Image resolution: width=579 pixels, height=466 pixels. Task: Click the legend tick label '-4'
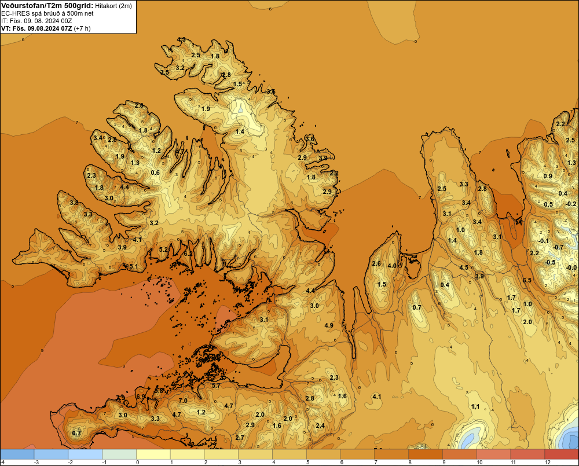point(2,463)
